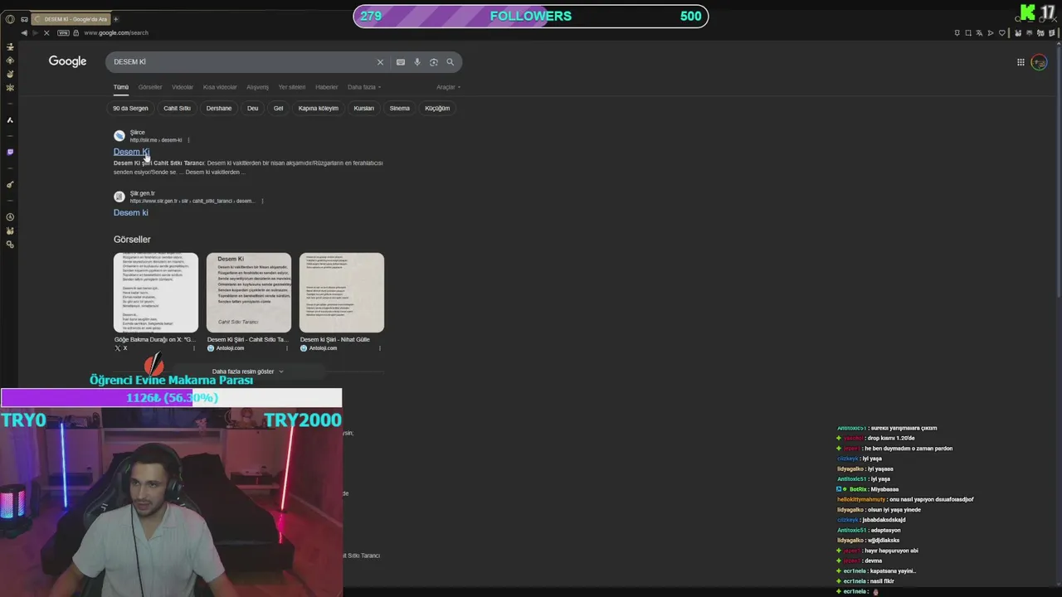Open options for Nihat Gülle image
1062x597 pixels.
point(380,348)
